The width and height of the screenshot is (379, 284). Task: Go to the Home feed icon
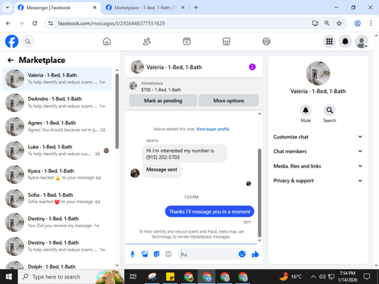(107, 42)
